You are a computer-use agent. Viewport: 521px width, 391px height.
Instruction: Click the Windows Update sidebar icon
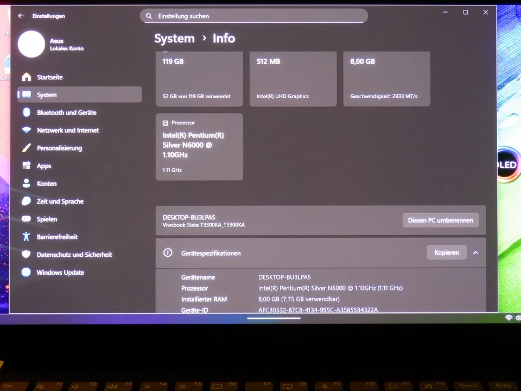(x=26, y=272)
